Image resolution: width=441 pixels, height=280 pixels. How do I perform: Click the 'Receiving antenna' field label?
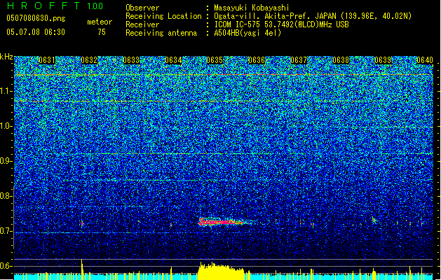pos(161,33)
